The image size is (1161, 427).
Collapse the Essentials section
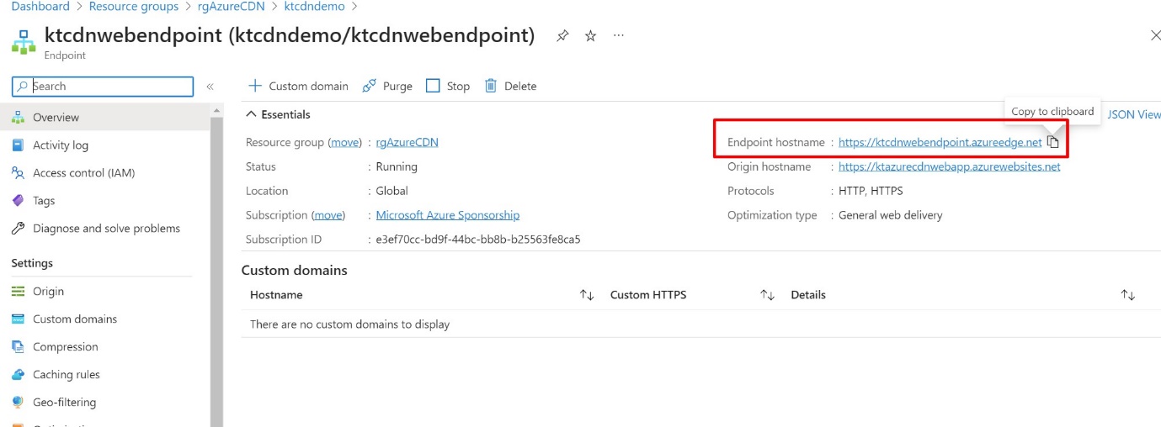252,114
